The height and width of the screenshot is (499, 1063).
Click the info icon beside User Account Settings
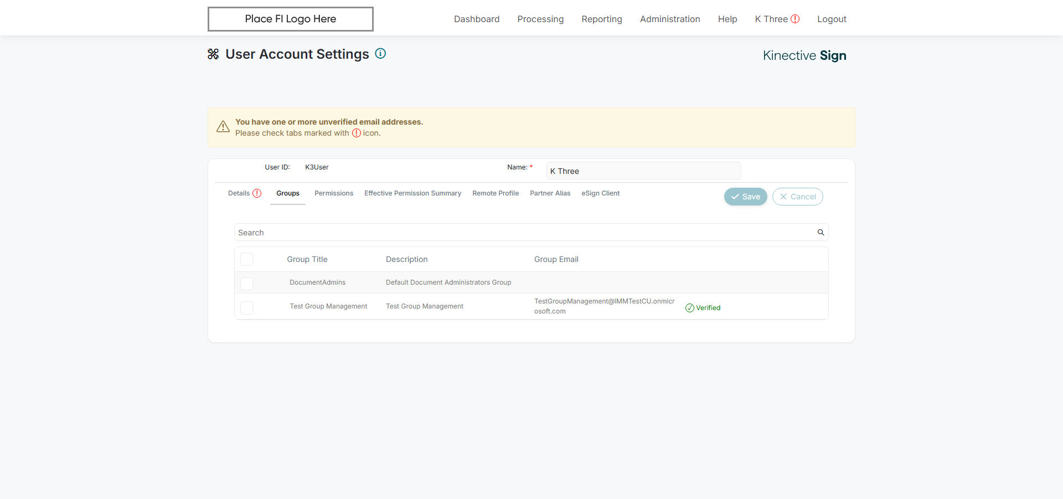(380, 54)
